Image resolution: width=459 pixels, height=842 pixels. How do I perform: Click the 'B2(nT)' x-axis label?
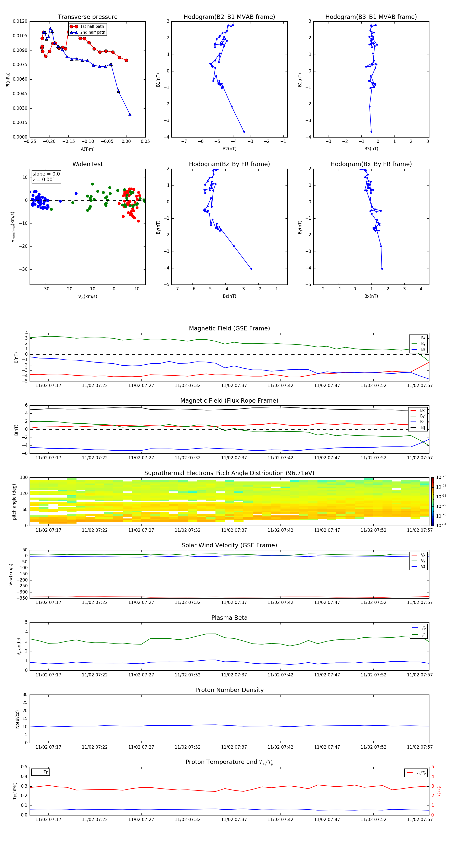229,149
